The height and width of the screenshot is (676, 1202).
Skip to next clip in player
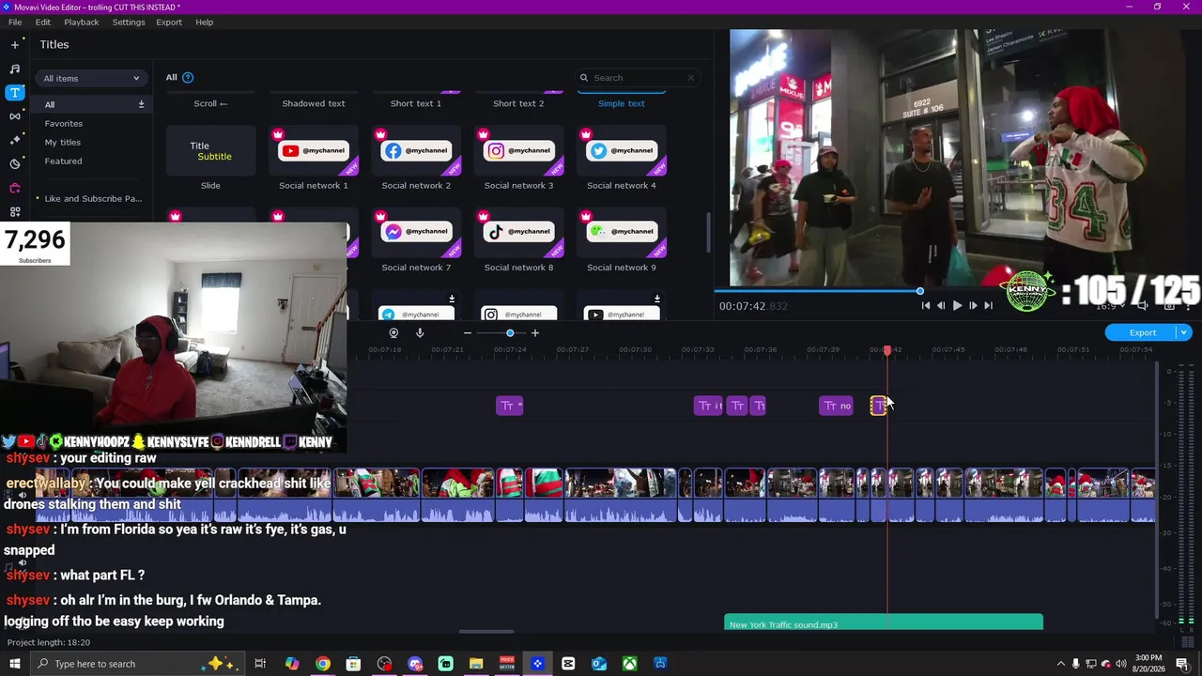[x=988, y=305]
